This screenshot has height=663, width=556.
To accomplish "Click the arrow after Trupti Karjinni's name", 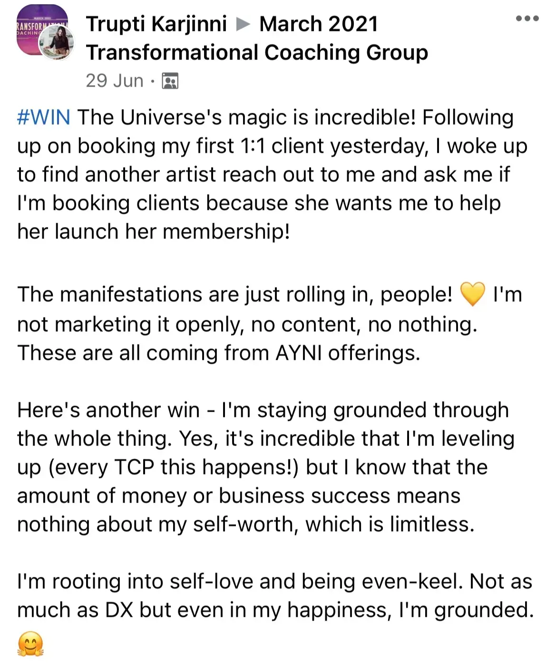I will click(x=243, y=24).
